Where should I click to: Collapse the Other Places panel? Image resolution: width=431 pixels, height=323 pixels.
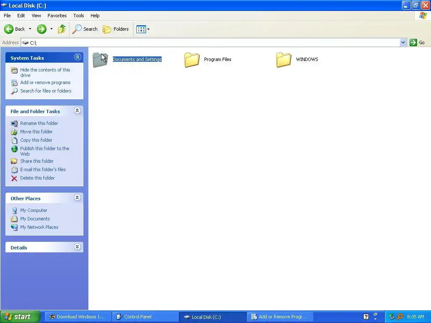tap(77, 198)
